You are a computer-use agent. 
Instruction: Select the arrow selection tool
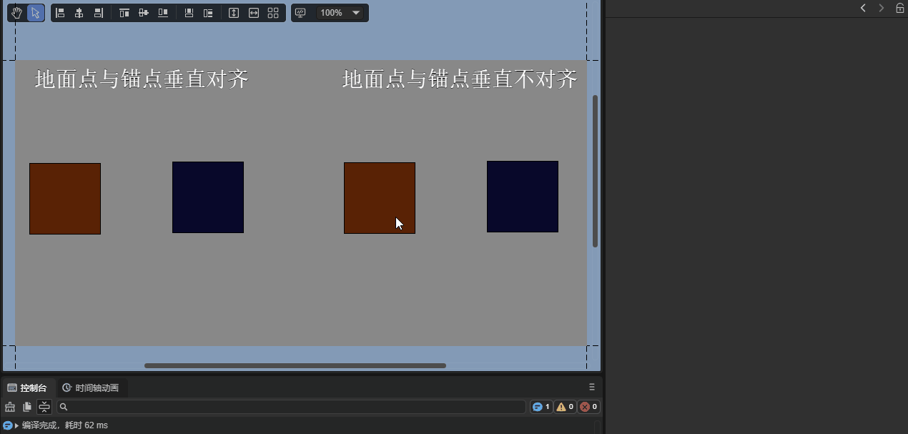tap(34, 12)
